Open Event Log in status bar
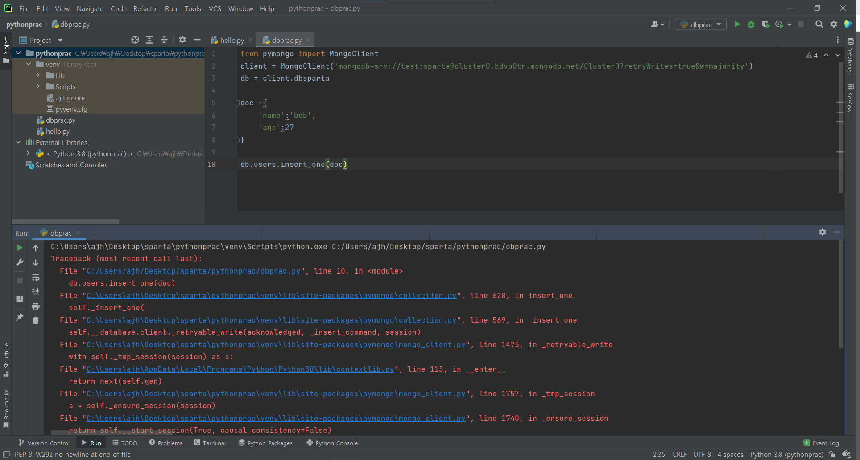Image resolution: width=860 pixels, height=460 pixels. pos(821,443)
